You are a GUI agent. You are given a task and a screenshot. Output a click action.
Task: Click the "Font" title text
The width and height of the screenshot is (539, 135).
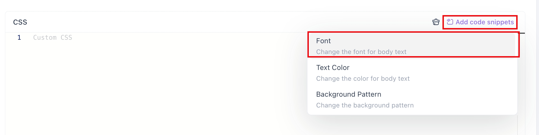coord(323,41)
